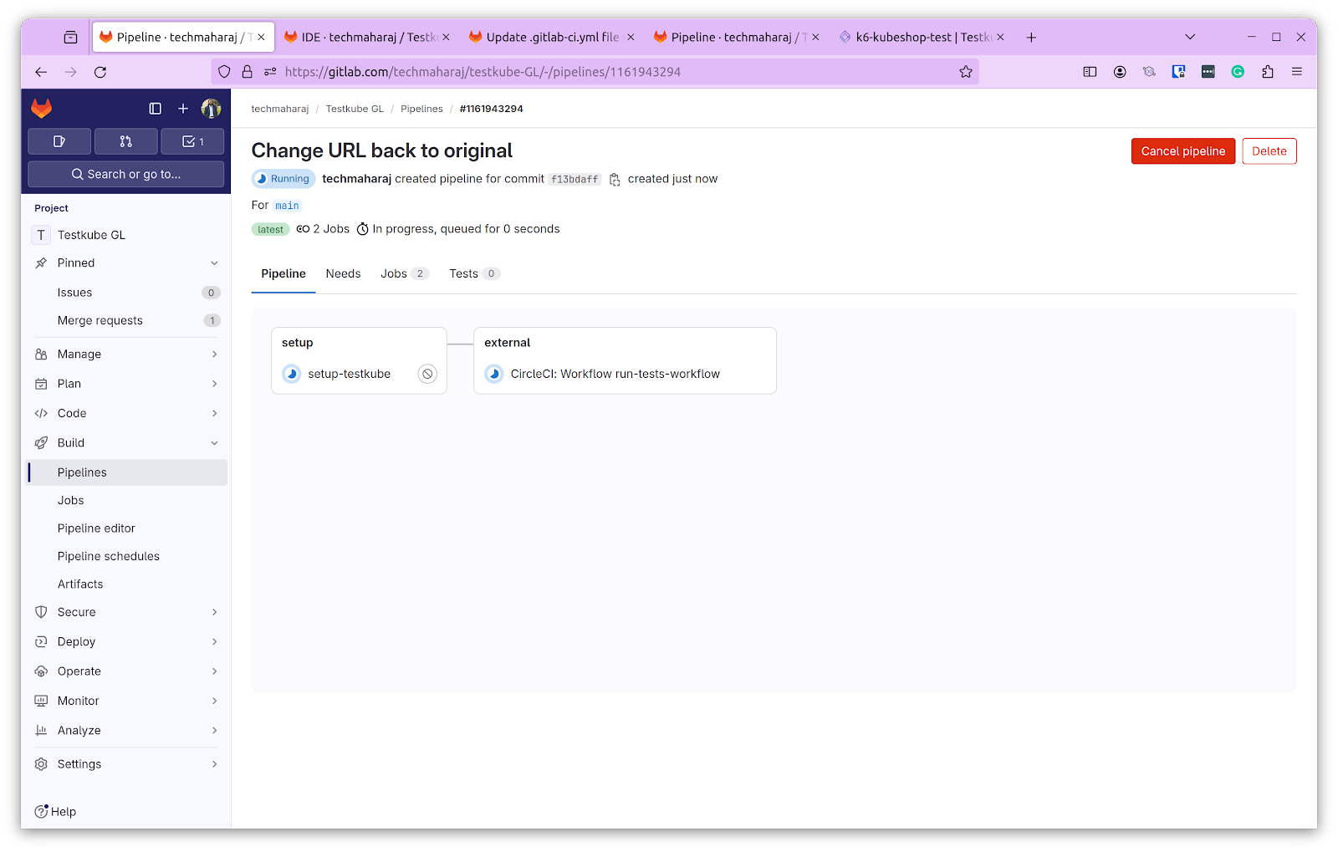This screenshot has height=852, width=1338.
Task: Click the Search or go to field
Action: [x=126, y=174]
